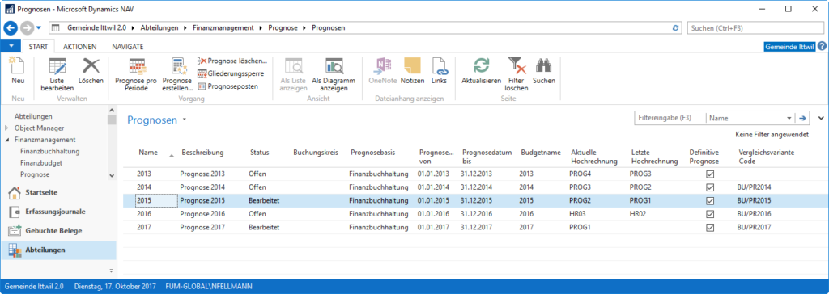Click Prognose löschen... action

pos(232,61)
